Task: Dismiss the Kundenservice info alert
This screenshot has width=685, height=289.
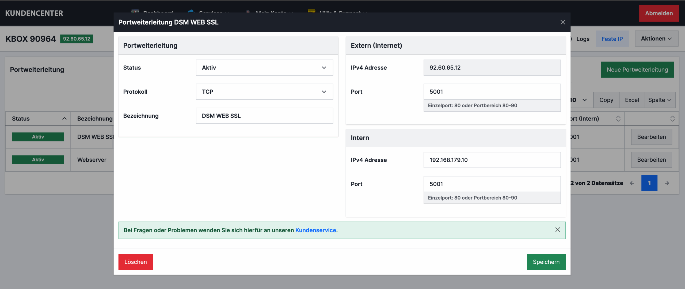Action: tap(557, 230)
